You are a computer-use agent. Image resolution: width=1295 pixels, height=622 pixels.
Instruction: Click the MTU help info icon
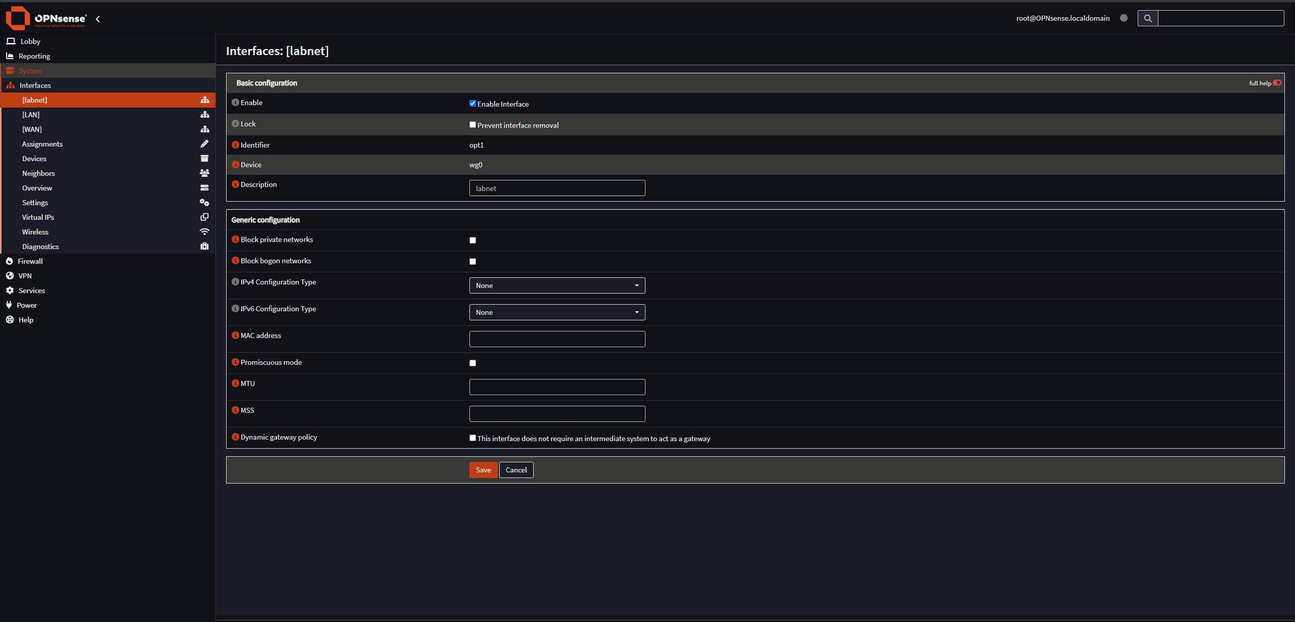235,384
